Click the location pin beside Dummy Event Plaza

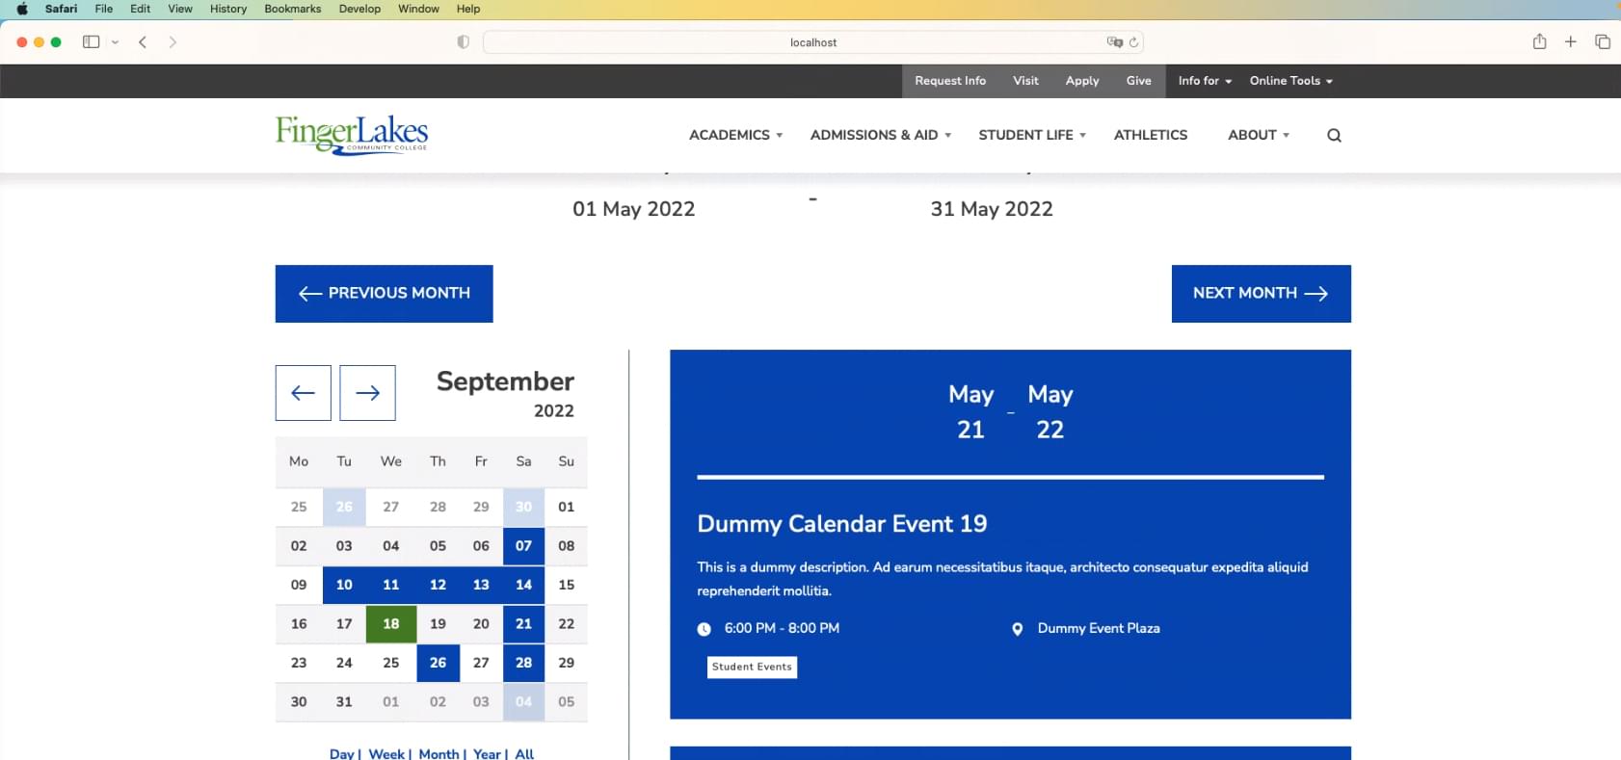click(x=1017, y=629)
